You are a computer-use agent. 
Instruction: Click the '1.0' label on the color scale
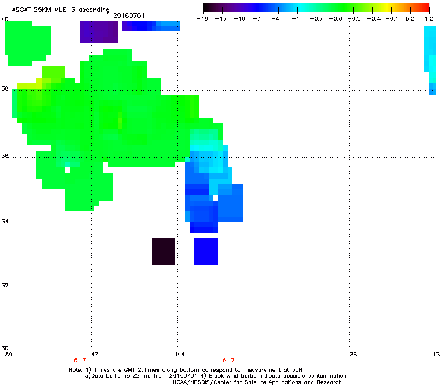429,19
